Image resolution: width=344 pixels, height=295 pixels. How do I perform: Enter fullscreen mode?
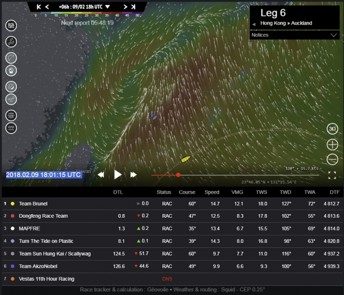coord(332,175)
